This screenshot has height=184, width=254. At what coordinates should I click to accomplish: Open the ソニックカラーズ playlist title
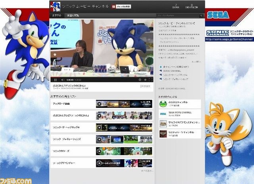[x=61, y=151]
